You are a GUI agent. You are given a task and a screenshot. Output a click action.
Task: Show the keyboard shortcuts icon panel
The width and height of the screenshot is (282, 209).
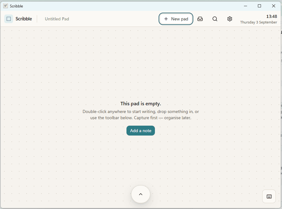269,196
